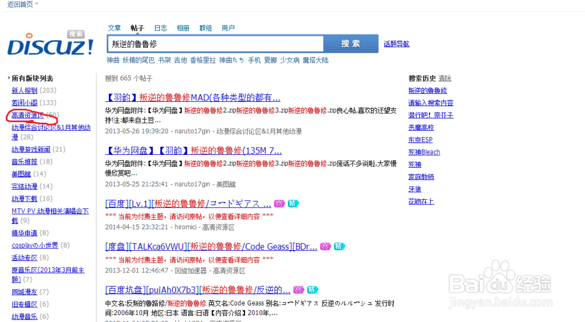Image resolution: width=585 pixels, height=322 pixels.
Task: Click history item 牙狼
Action: [x=415, y=189]
